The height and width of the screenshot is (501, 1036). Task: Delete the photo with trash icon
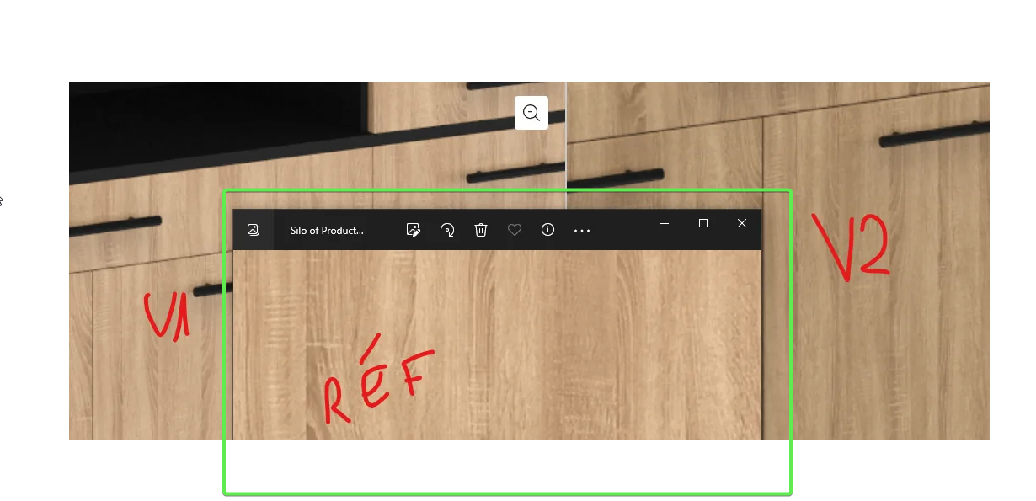481,230
